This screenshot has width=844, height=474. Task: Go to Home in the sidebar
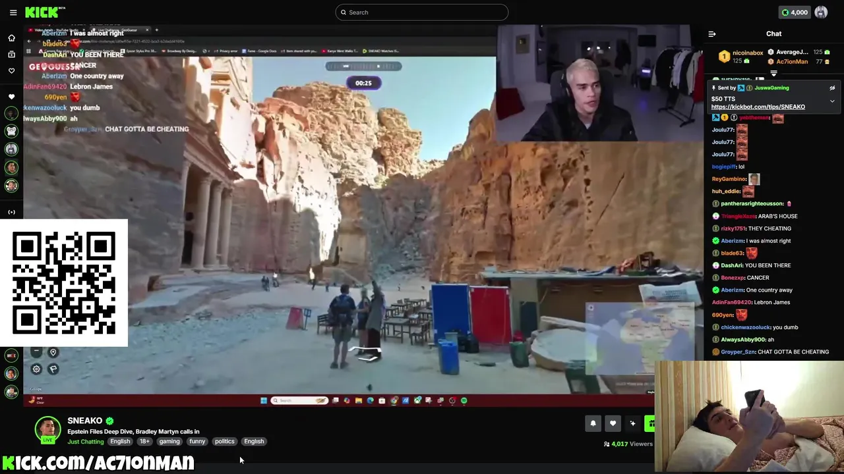(11, 38)
